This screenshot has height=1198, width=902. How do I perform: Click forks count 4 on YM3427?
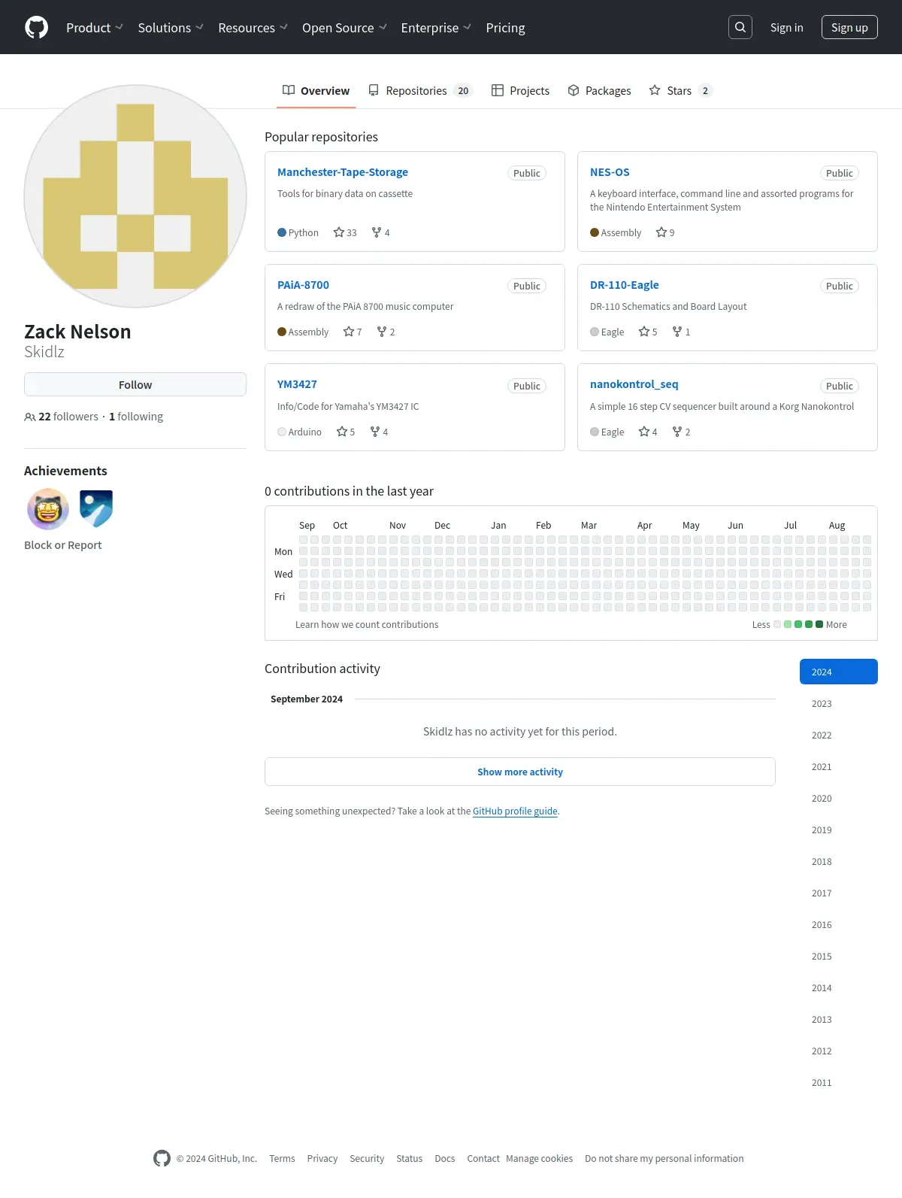coord(379,432)
